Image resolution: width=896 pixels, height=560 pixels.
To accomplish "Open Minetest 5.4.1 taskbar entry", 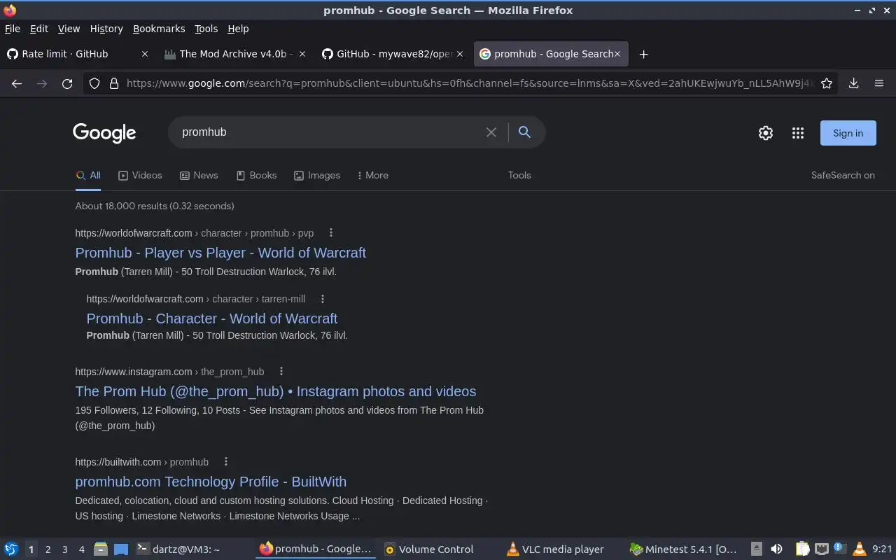I will pyautogui.click(x=684, y=549).
